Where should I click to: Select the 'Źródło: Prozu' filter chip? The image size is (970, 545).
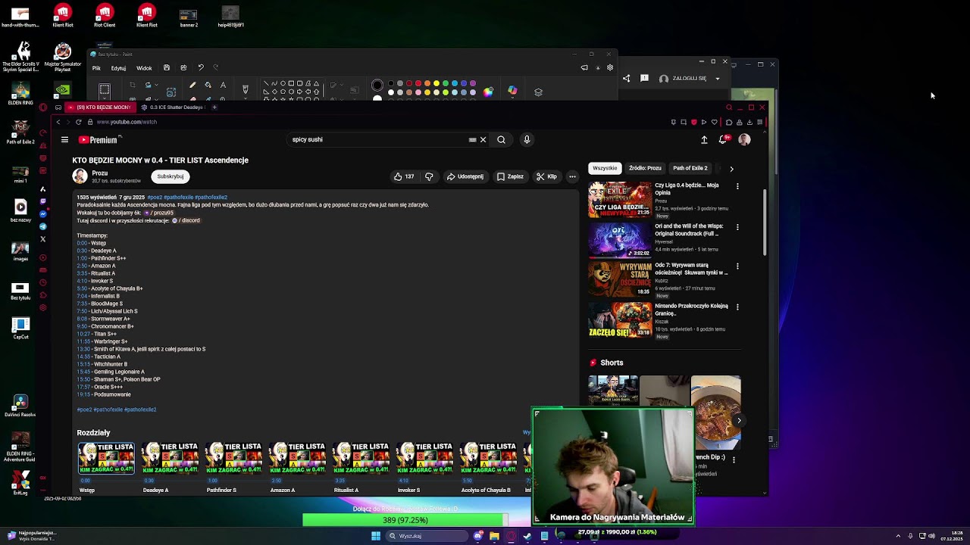pos(645,168)
